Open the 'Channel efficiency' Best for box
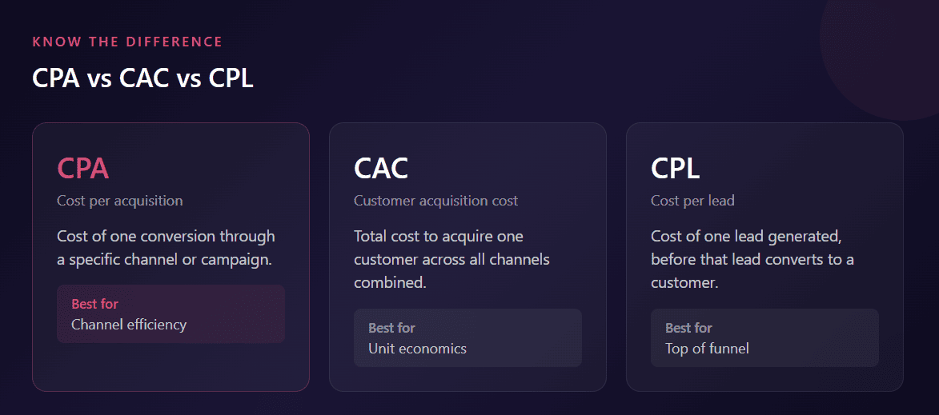Screen dimensions: 939x415 pos(171,314)
